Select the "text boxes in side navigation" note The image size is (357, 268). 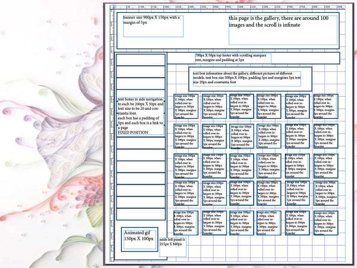click(141, 117)
